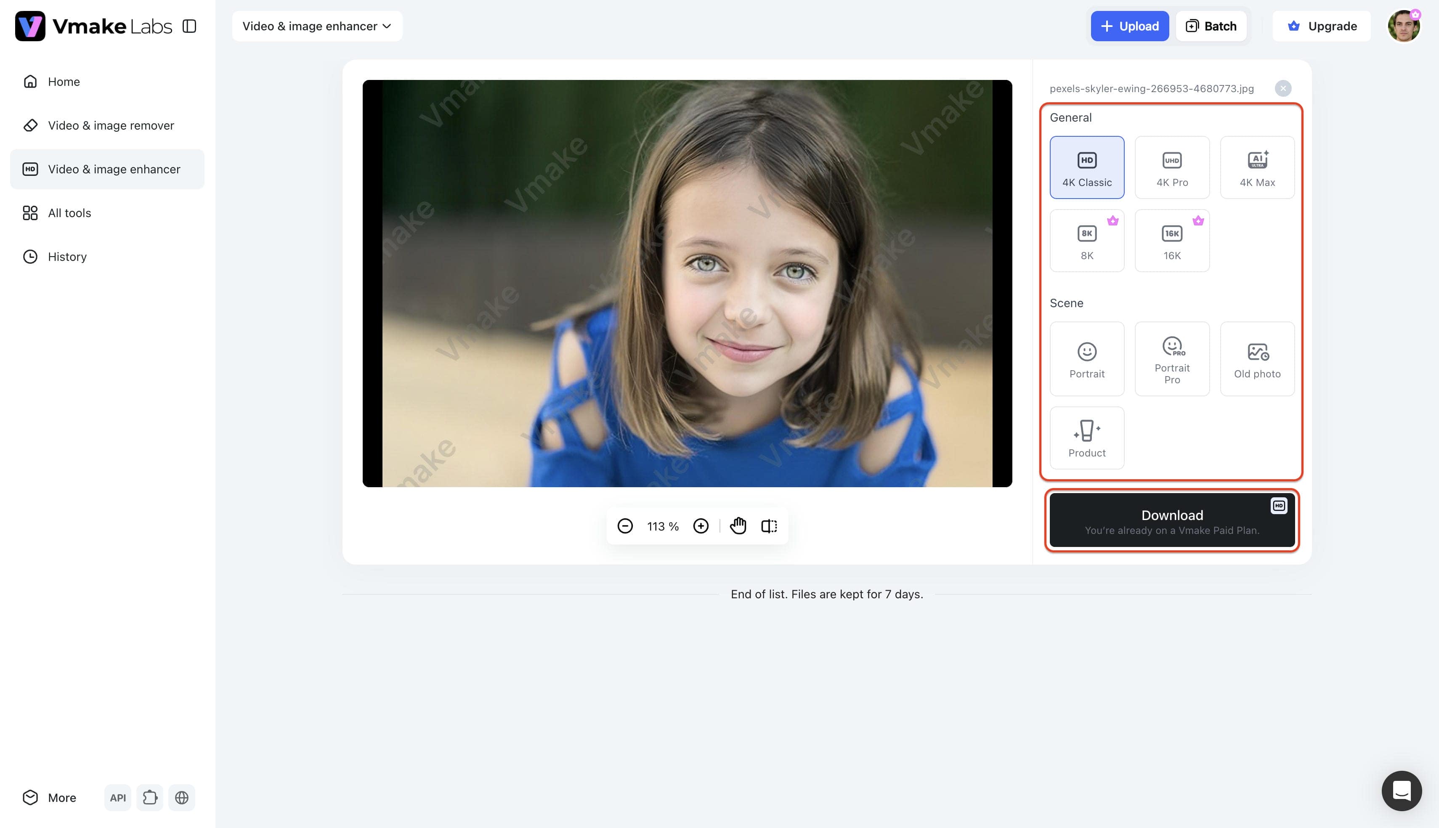Image resolution: width=1439 pixels, height=828 pixels.
Task: Zoom out the preview image
Action: [x=625, y=527]
